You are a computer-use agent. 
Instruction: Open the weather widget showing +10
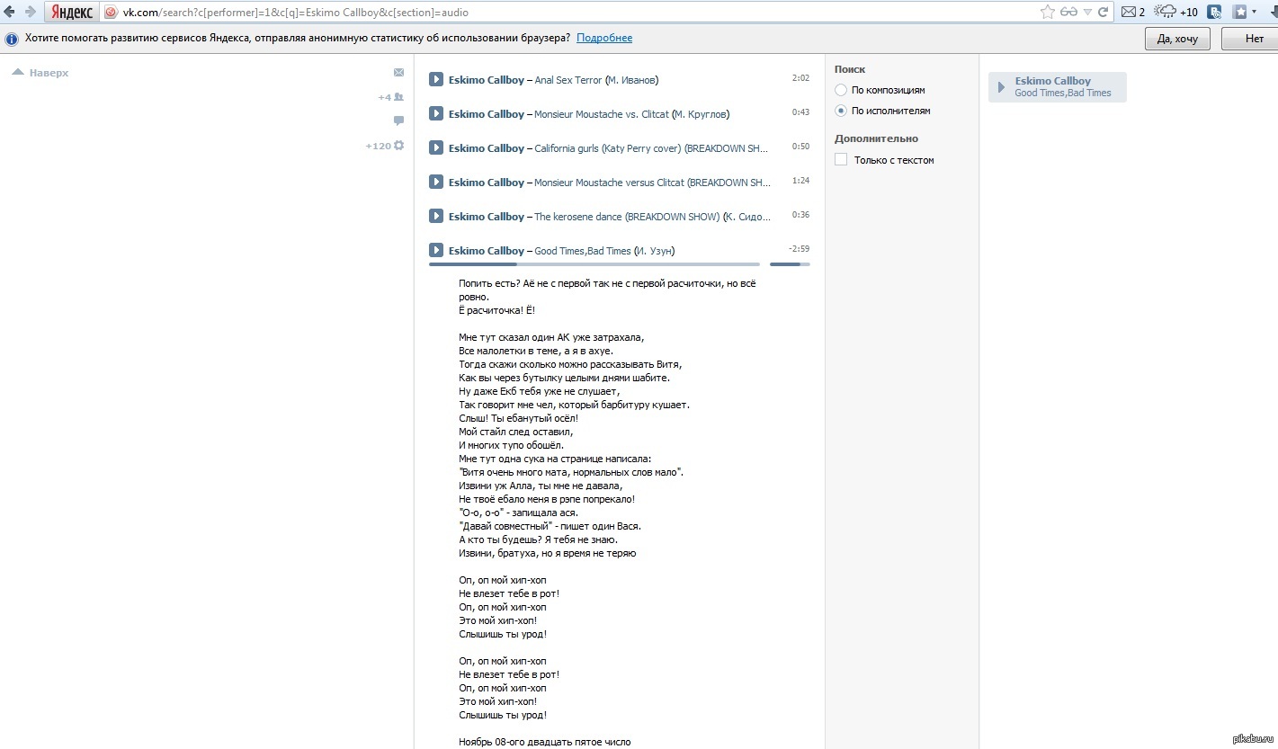tap(1176, 13)
